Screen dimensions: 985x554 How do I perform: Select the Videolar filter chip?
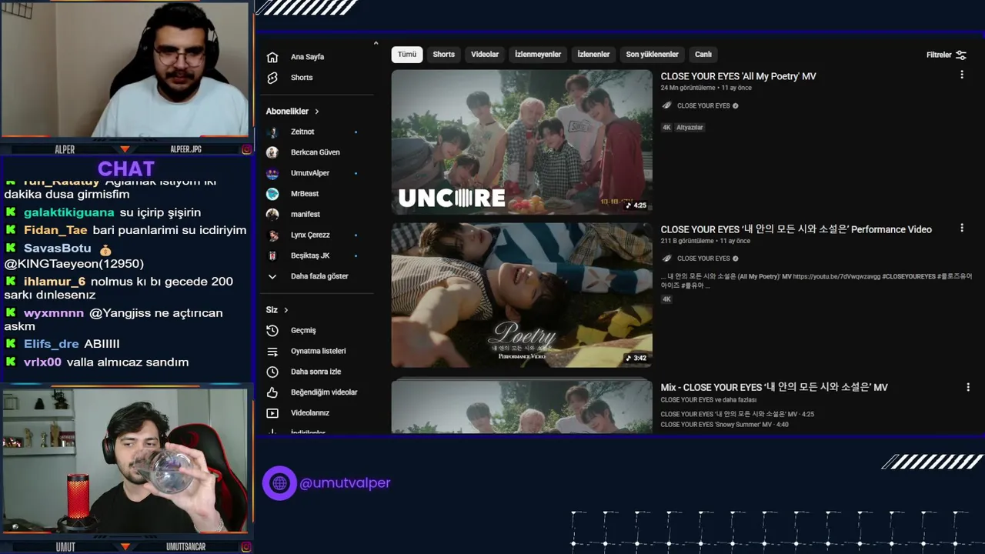(x=485, y=55)
